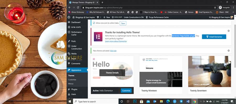Open Hi, Blogging @ Sam Inspire profile
This screenshot has width=236, height=104.
click(221, 17)
